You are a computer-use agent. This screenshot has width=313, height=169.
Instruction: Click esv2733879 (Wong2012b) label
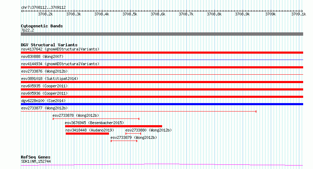click(x=134, y=137)
